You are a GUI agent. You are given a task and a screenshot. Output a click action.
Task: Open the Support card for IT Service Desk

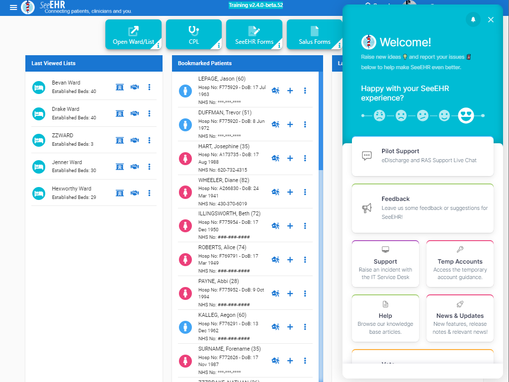[385, 264]
